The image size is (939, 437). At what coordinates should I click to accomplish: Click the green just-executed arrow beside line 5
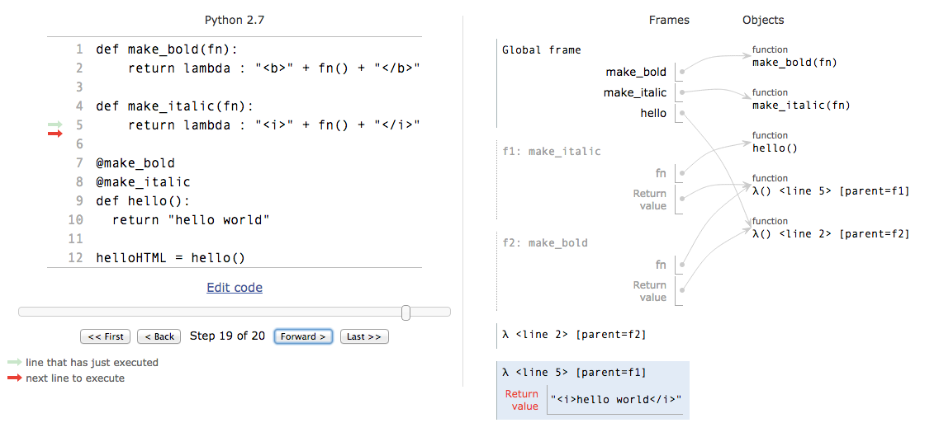pyautogui.click(x=55, y=125)
